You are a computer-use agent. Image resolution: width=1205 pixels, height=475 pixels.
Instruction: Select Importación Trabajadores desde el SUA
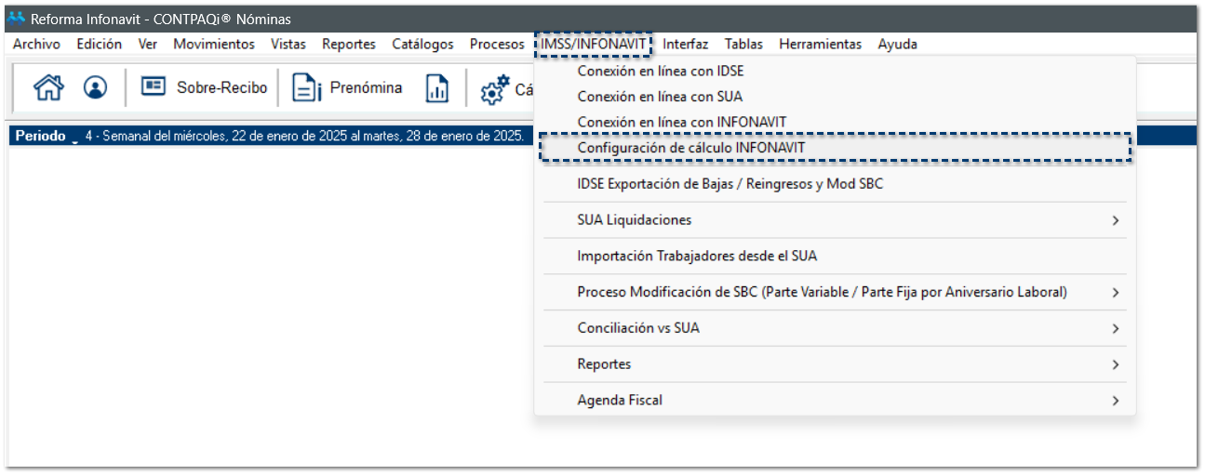point(697,257)
